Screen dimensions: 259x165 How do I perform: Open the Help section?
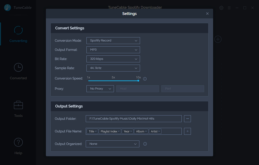point(18,146)
